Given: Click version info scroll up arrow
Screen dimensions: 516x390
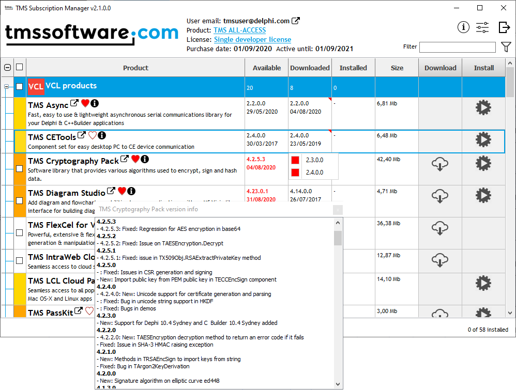Looking at the screenshot, I should point(338,223).
